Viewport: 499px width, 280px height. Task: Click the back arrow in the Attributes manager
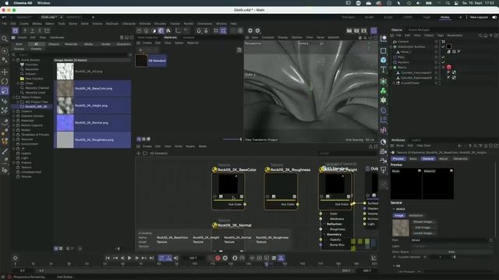pyautogui.click(x=459, y=145)
